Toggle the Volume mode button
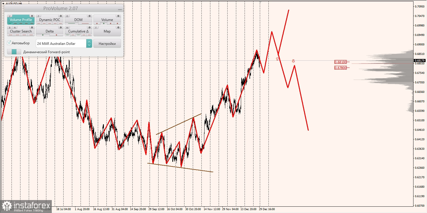427x213 pixels. pyautogui.click(x=107, y=20)
